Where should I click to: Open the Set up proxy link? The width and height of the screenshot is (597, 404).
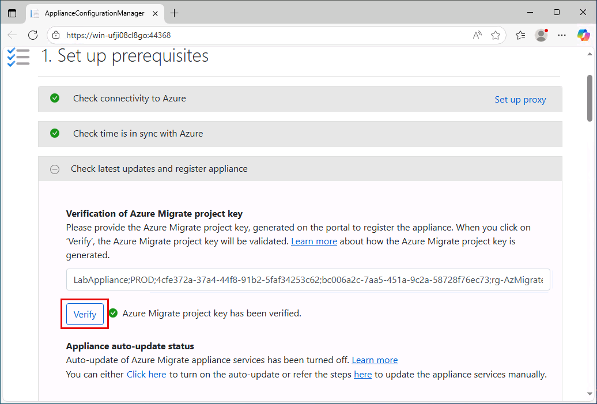pos(520,99)
